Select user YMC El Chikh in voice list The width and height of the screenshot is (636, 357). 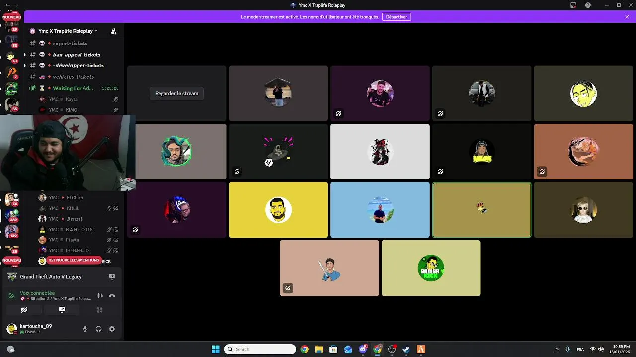[x=79, y=198]
